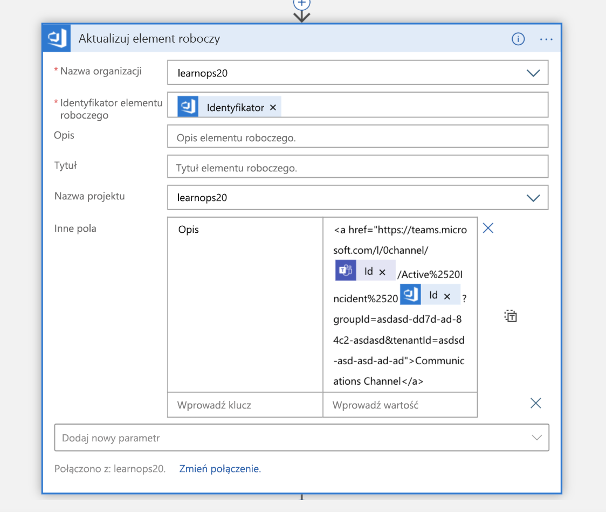Expand the Nazwa organizacji dropdown
The height and width of the screenshot is (513, 606).
(x=533, y=73)
